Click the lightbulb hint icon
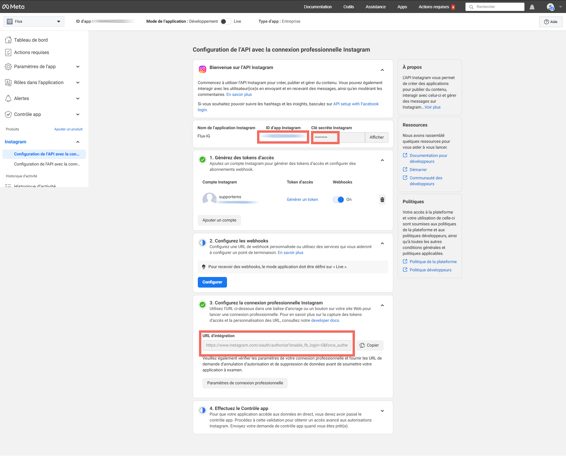566x456 pixels. point(203,267)
